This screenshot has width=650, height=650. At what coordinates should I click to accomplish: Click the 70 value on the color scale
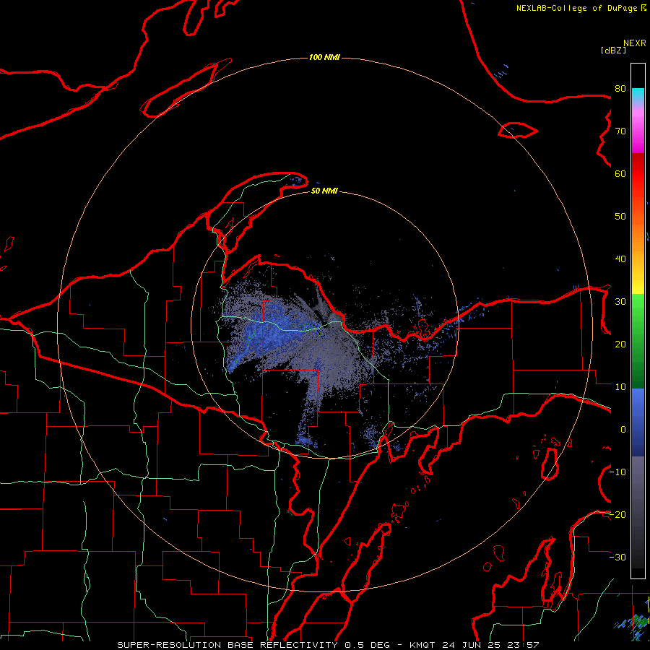pos(620,131)
